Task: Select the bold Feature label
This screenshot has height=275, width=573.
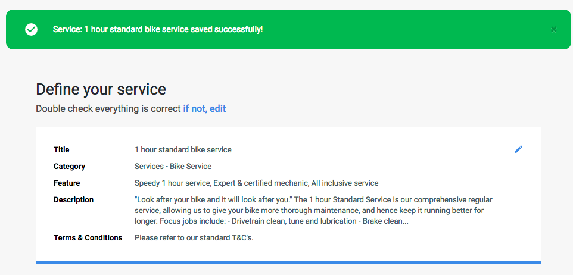Action: [67, 183]
